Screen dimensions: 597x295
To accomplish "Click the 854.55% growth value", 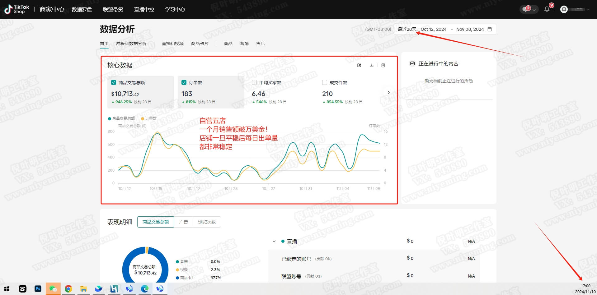I will [x=335, y=102].
